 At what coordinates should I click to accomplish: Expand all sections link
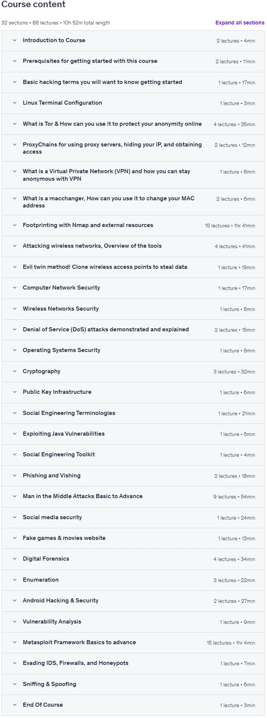240,23
